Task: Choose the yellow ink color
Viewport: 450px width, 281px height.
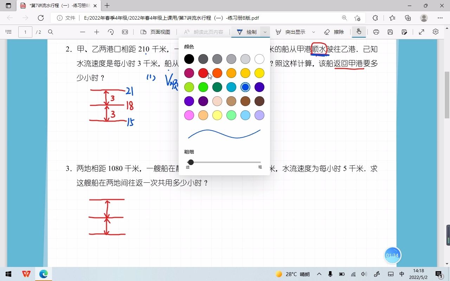Action: 259,73
